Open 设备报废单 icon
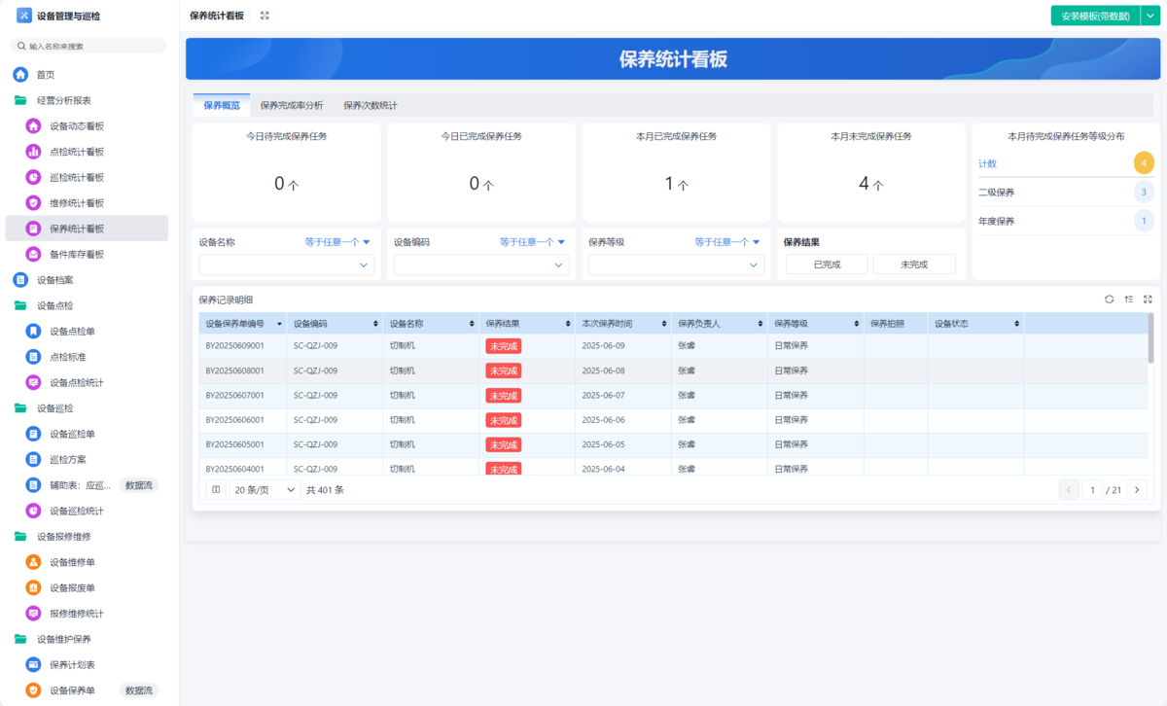1167x706 pixels. tap(33, 588)
